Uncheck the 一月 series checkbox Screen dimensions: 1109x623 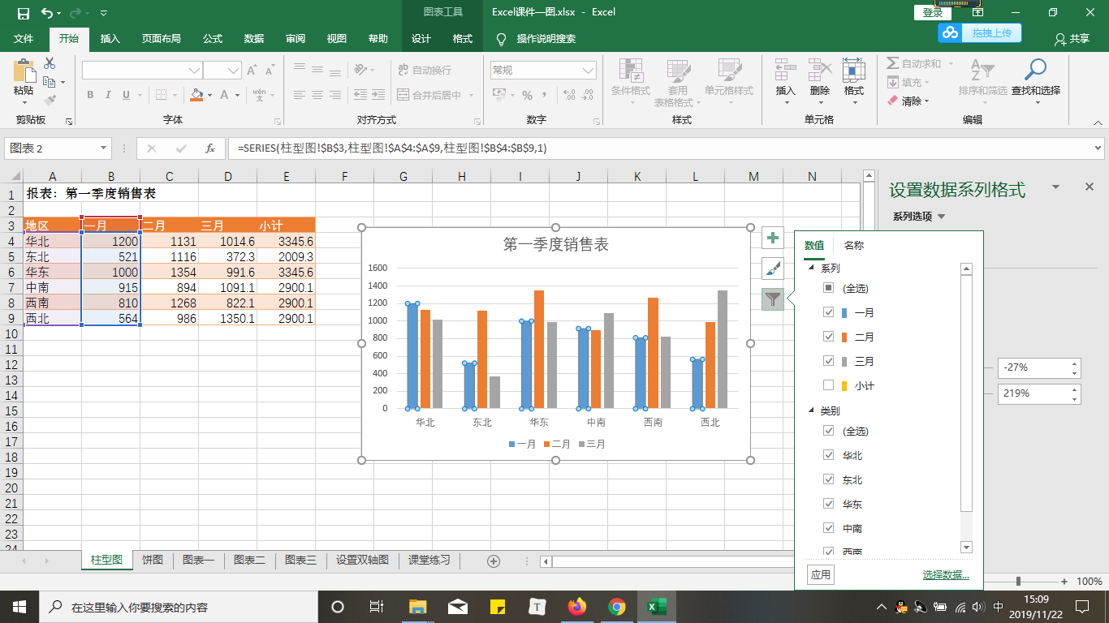pos(828,312)
